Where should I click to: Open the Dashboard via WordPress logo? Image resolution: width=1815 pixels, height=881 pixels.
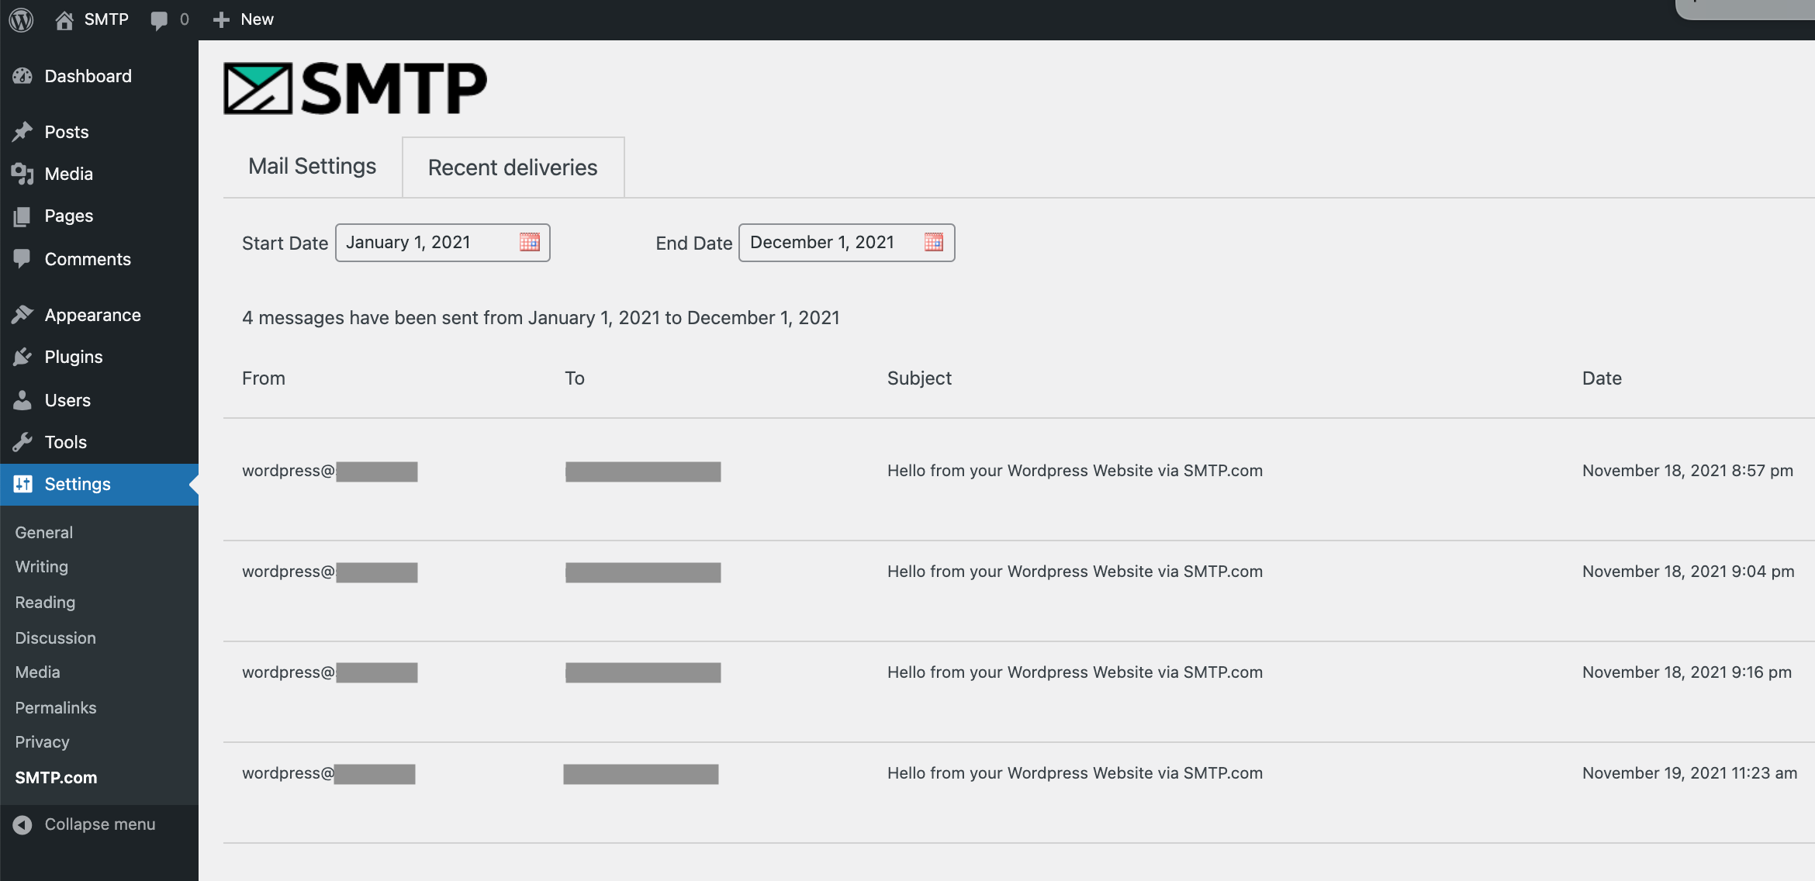point(20,19)
